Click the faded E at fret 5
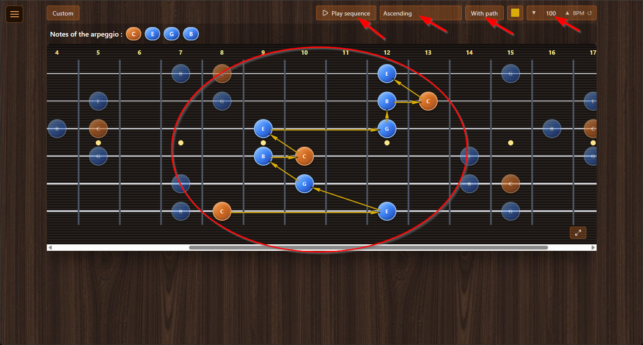 [98, 101]
